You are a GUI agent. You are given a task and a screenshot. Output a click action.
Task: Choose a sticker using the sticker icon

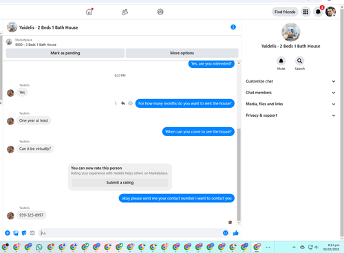pyautogui.click(x=24, y=233)
